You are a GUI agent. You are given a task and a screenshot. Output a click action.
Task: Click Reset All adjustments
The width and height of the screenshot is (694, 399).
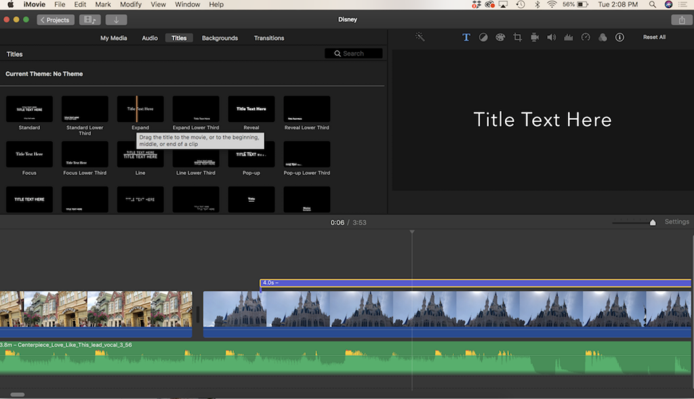click(654, 37)
